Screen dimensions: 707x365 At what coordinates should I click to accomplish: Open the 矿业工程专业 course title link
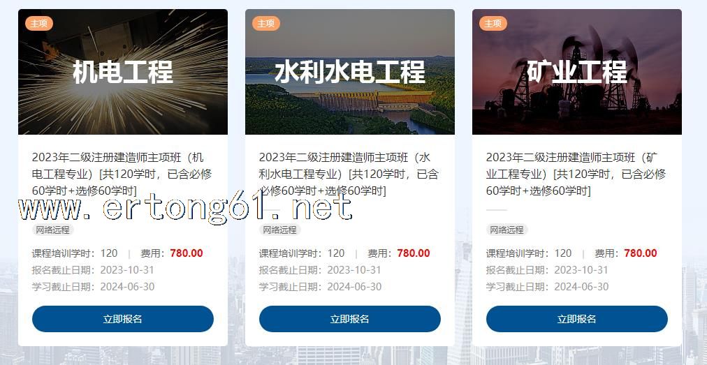(x=576, y=174)
